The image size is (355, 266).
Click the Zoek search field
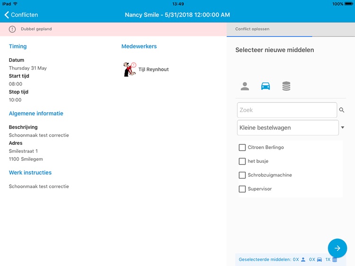coord(287,110)
